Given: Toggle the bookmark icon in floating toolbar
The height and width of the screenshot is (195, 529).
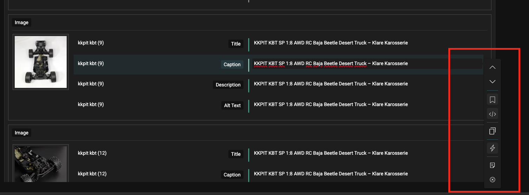Looking at the screenshot, I should click(x=492, y=100).
